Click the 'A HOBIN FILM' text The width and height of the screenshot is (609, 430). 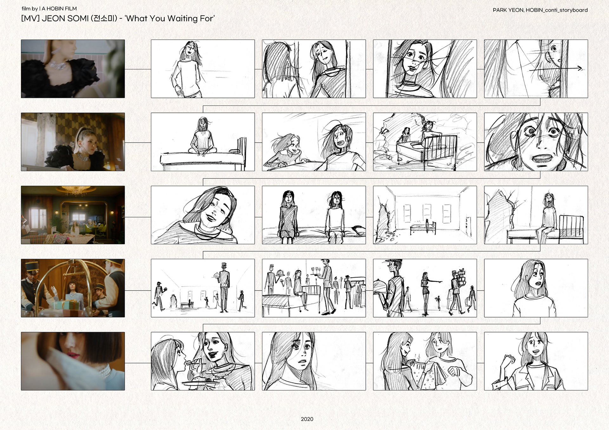pos(59,9)
